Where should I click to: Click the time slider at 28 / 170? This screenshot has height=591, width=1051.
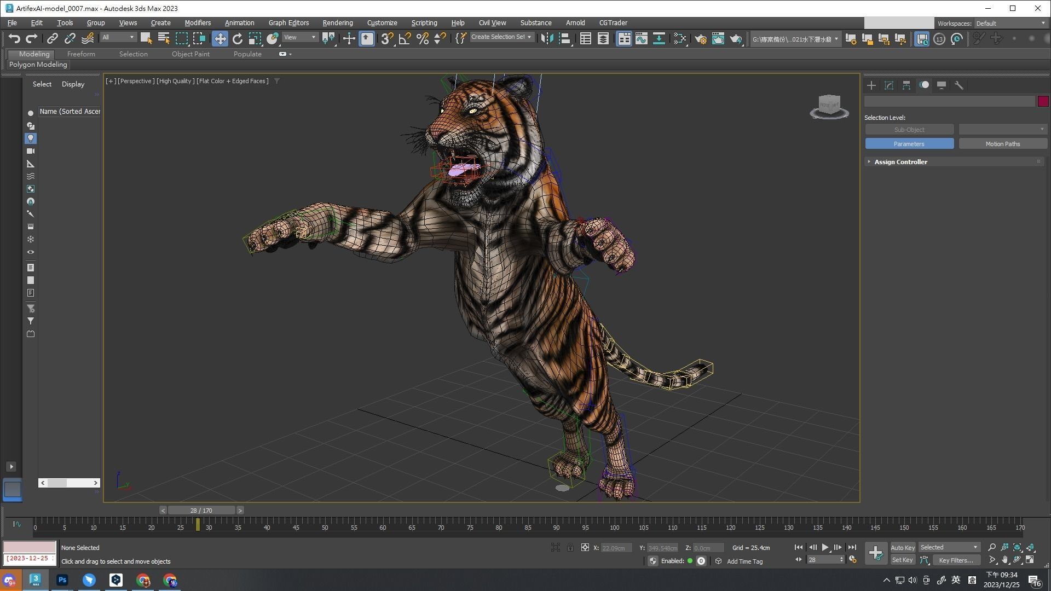[x=201, y=510]
